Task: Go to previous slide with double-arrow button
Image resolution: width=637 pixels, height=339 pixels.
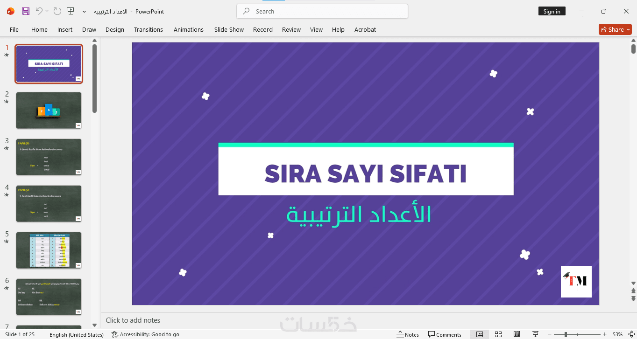Action: pyautogui.click(x=633, y=291)
